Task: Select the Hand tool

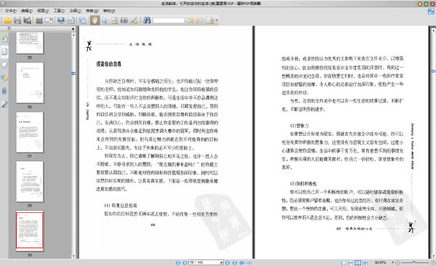Action: 94,20
